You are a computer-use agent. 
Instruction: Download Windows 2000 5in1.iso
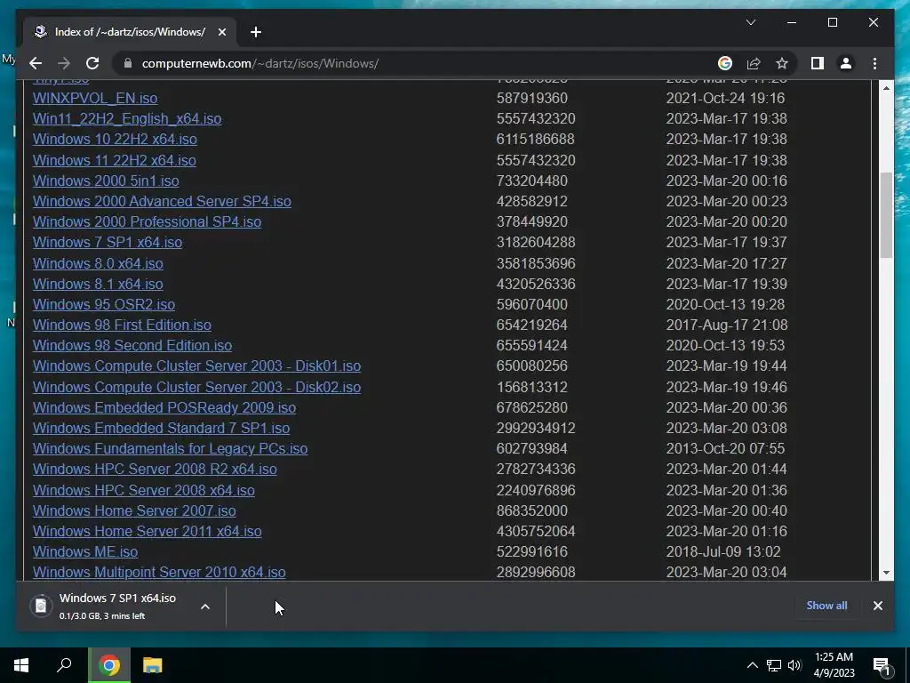click(106, 181)
